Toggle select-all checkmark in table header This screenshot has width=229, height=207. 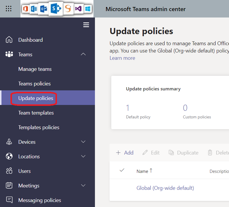tap(122, 171)
